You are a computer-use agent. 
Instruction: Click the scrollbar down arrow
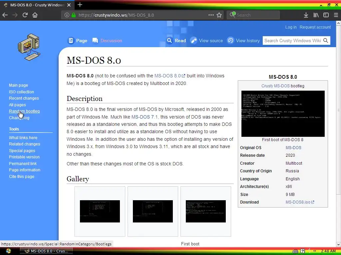pyautogui.click(x=339, y=244)
